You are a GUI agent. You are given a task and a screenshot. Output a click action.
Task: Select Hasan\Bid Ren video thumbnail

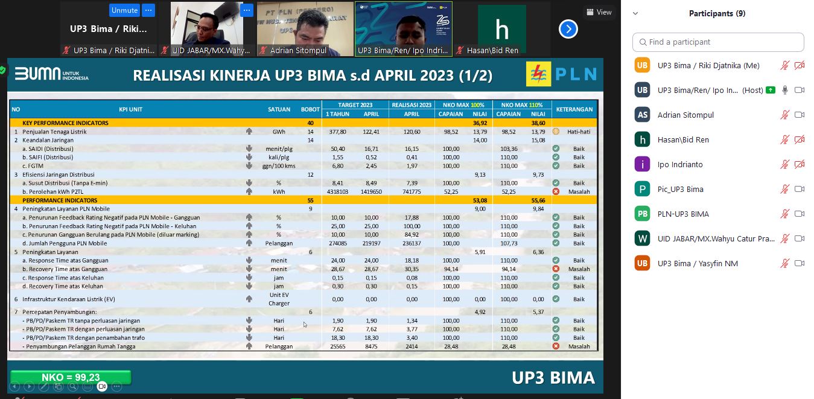click(x=502, y=29)
